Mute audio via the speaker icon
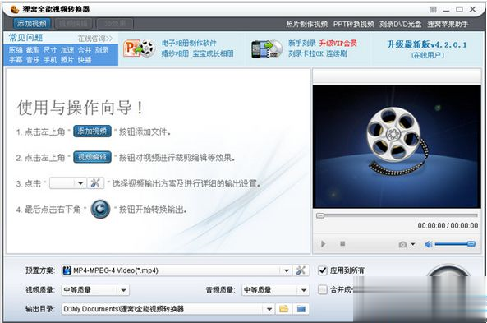This screenshot has width=487, height=323. (429, 244)
